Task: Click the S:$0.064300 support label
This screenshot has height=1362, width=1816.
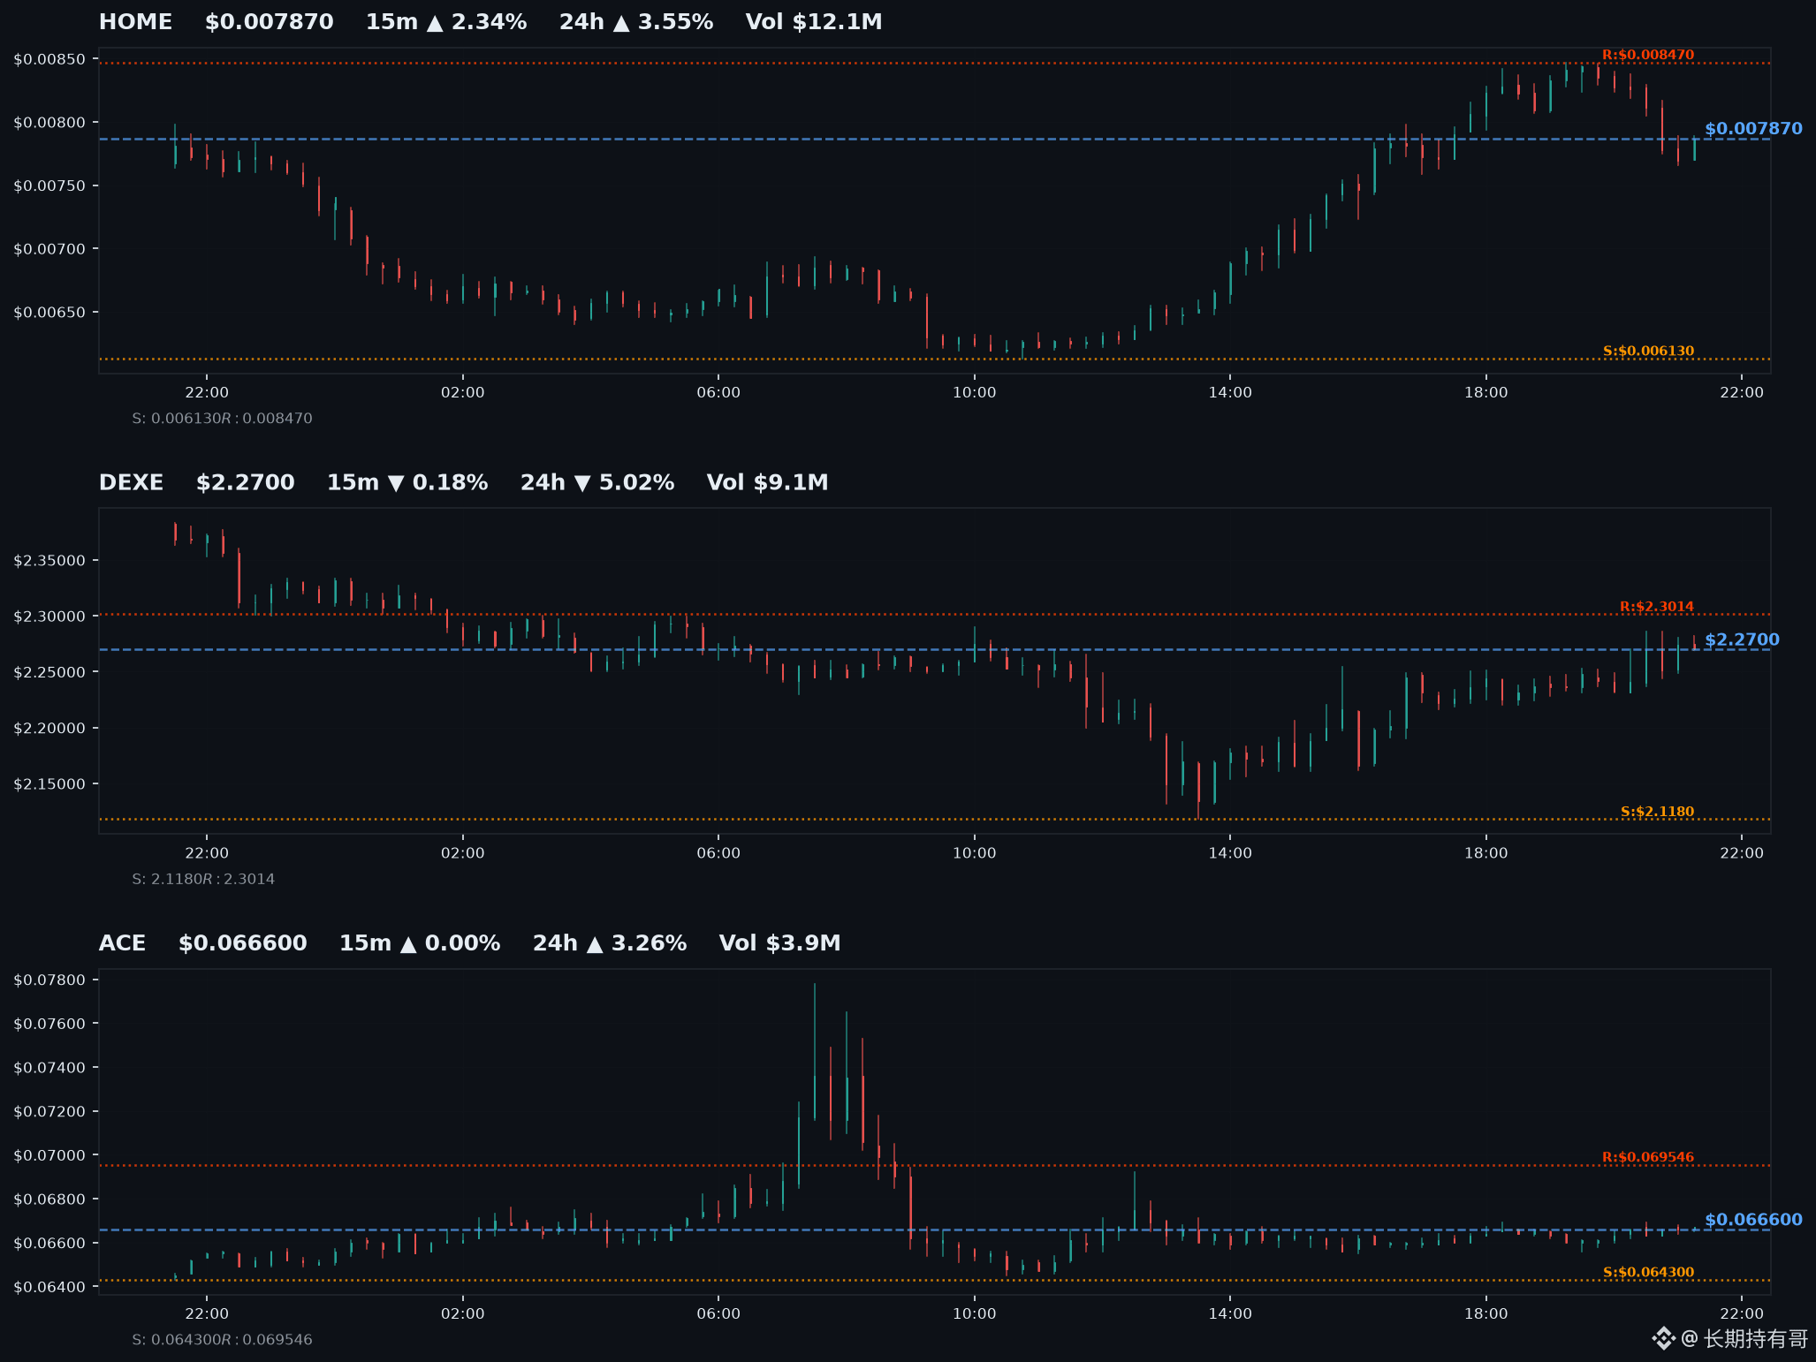Action: tap(1648, 1273)
